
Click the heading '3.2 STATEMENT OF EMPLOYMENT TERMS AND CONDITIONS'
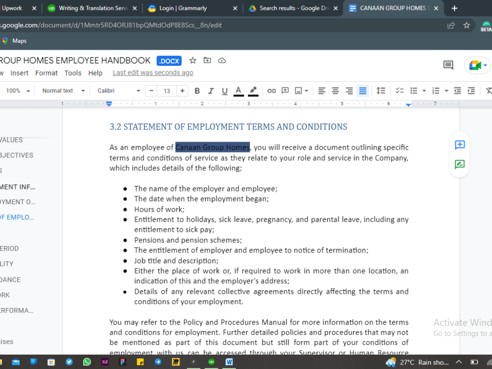pos(228,127)
